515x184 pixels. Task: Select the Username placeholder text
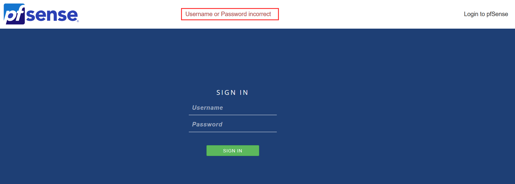pos(207,108)
